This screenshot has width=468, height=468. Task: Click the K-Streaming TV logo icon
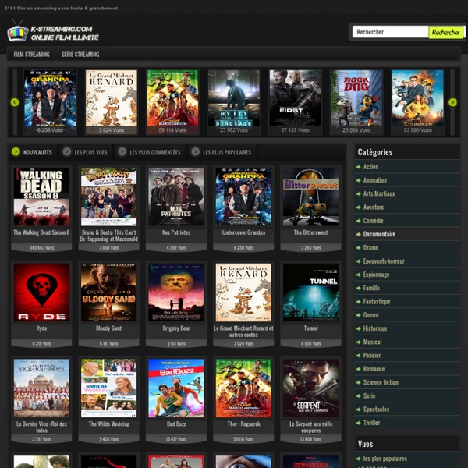18,31
